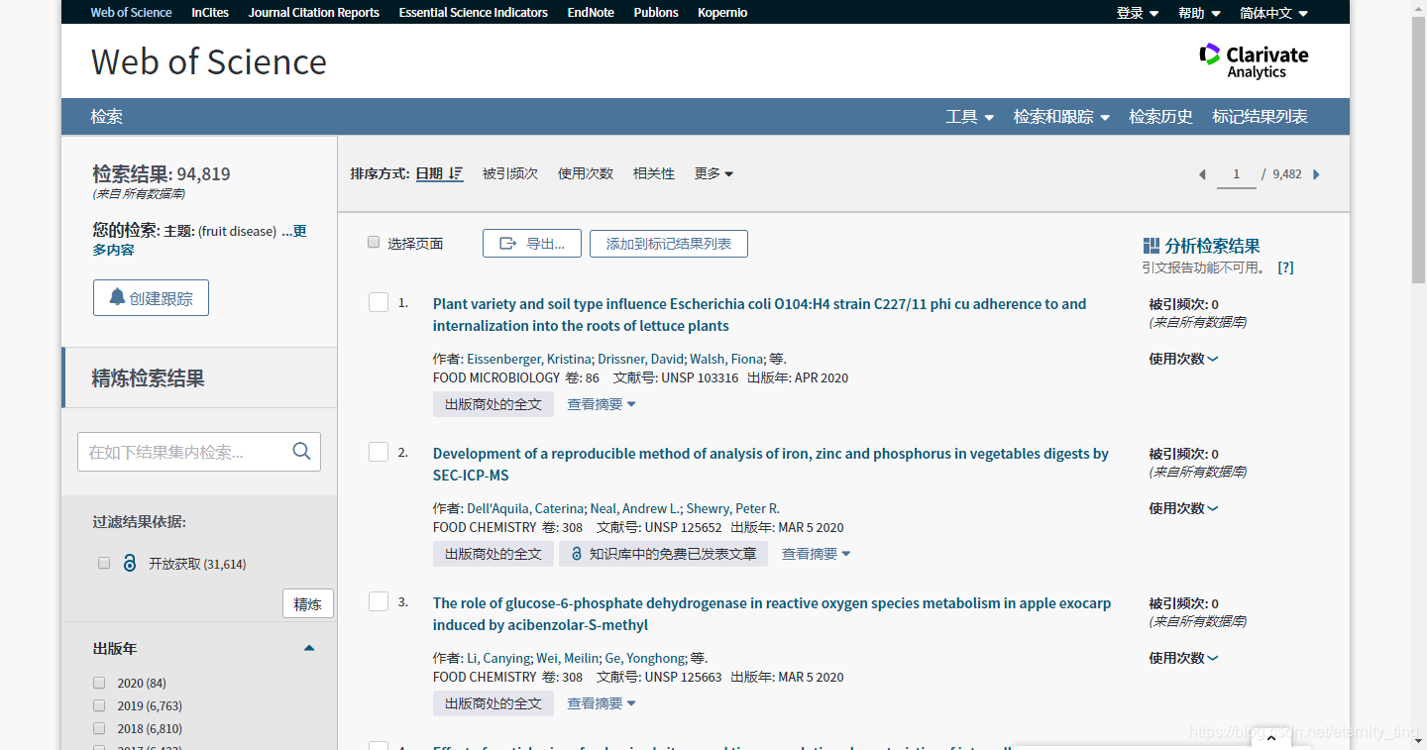The width and height of the screenshot is (1427, 750).
Task: Click the 检索 tab in blue bar
Action: tap(107, 117)
